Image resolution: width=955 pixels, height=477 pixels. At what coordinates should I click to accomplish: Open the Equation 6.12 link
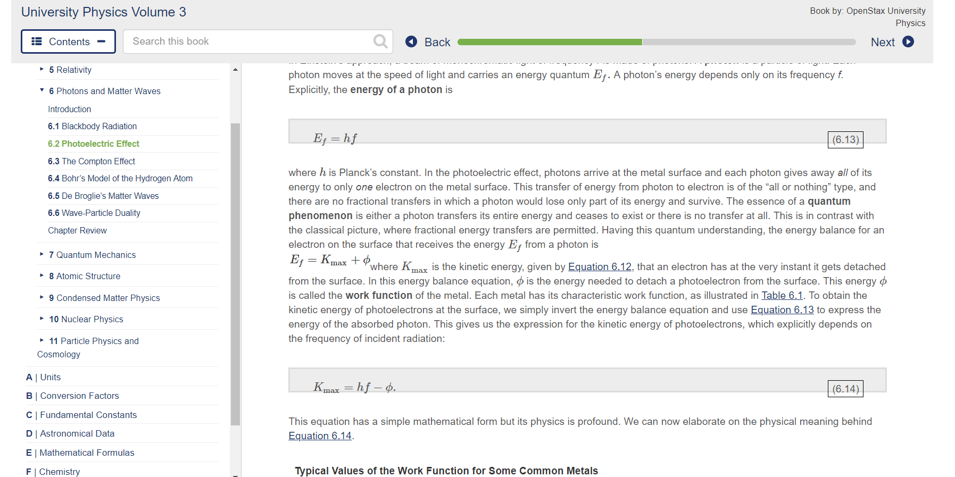(x=600, y=266)
